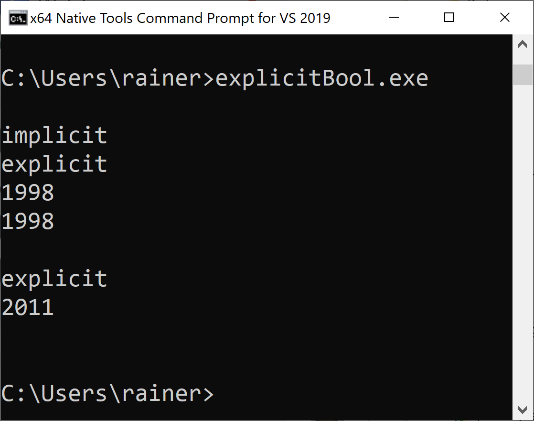Click the window title text in title bar
The width and height of the screenshot is (534, 421).
(180, 18)
